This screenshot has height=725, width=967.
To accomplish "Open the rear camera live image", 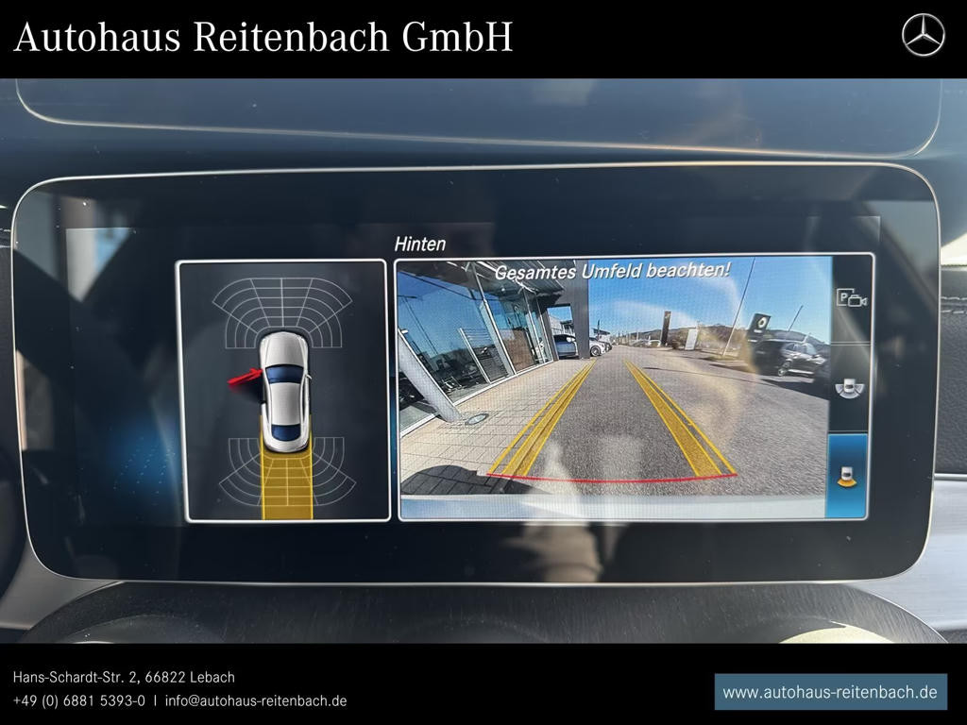I will 612,387.
